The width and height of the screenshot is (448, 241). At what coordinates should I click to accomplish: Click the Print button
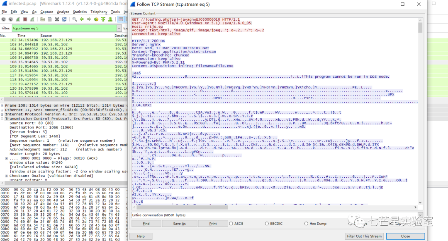point(213,224)
